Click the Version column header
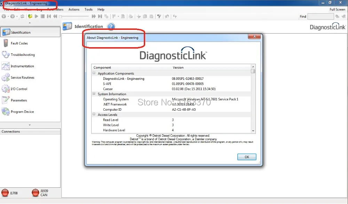Viewport: 348px width, 204px height. pyautogui.click(x=211, y=68)
